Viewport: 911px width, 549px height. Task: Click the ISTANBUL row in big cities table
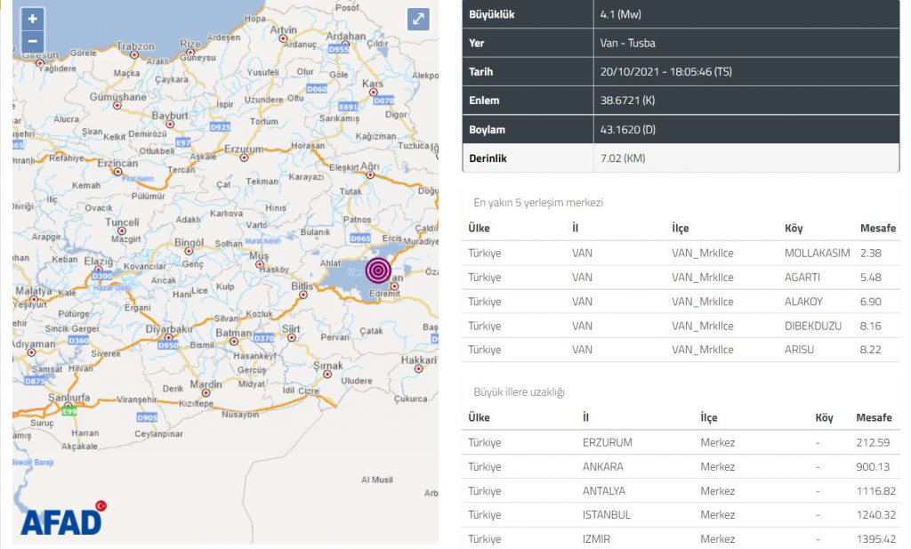[x=681, y=514]
